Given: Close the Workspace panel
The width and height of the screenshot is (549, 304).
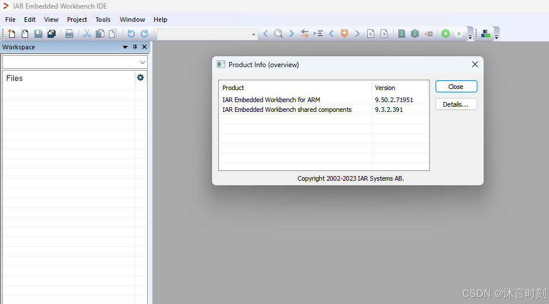Looking at the screenshot, I should [x=144, y=47].
